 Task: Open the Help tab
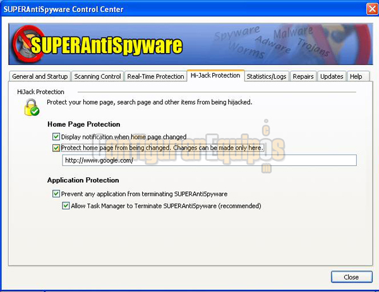point(358,76)
